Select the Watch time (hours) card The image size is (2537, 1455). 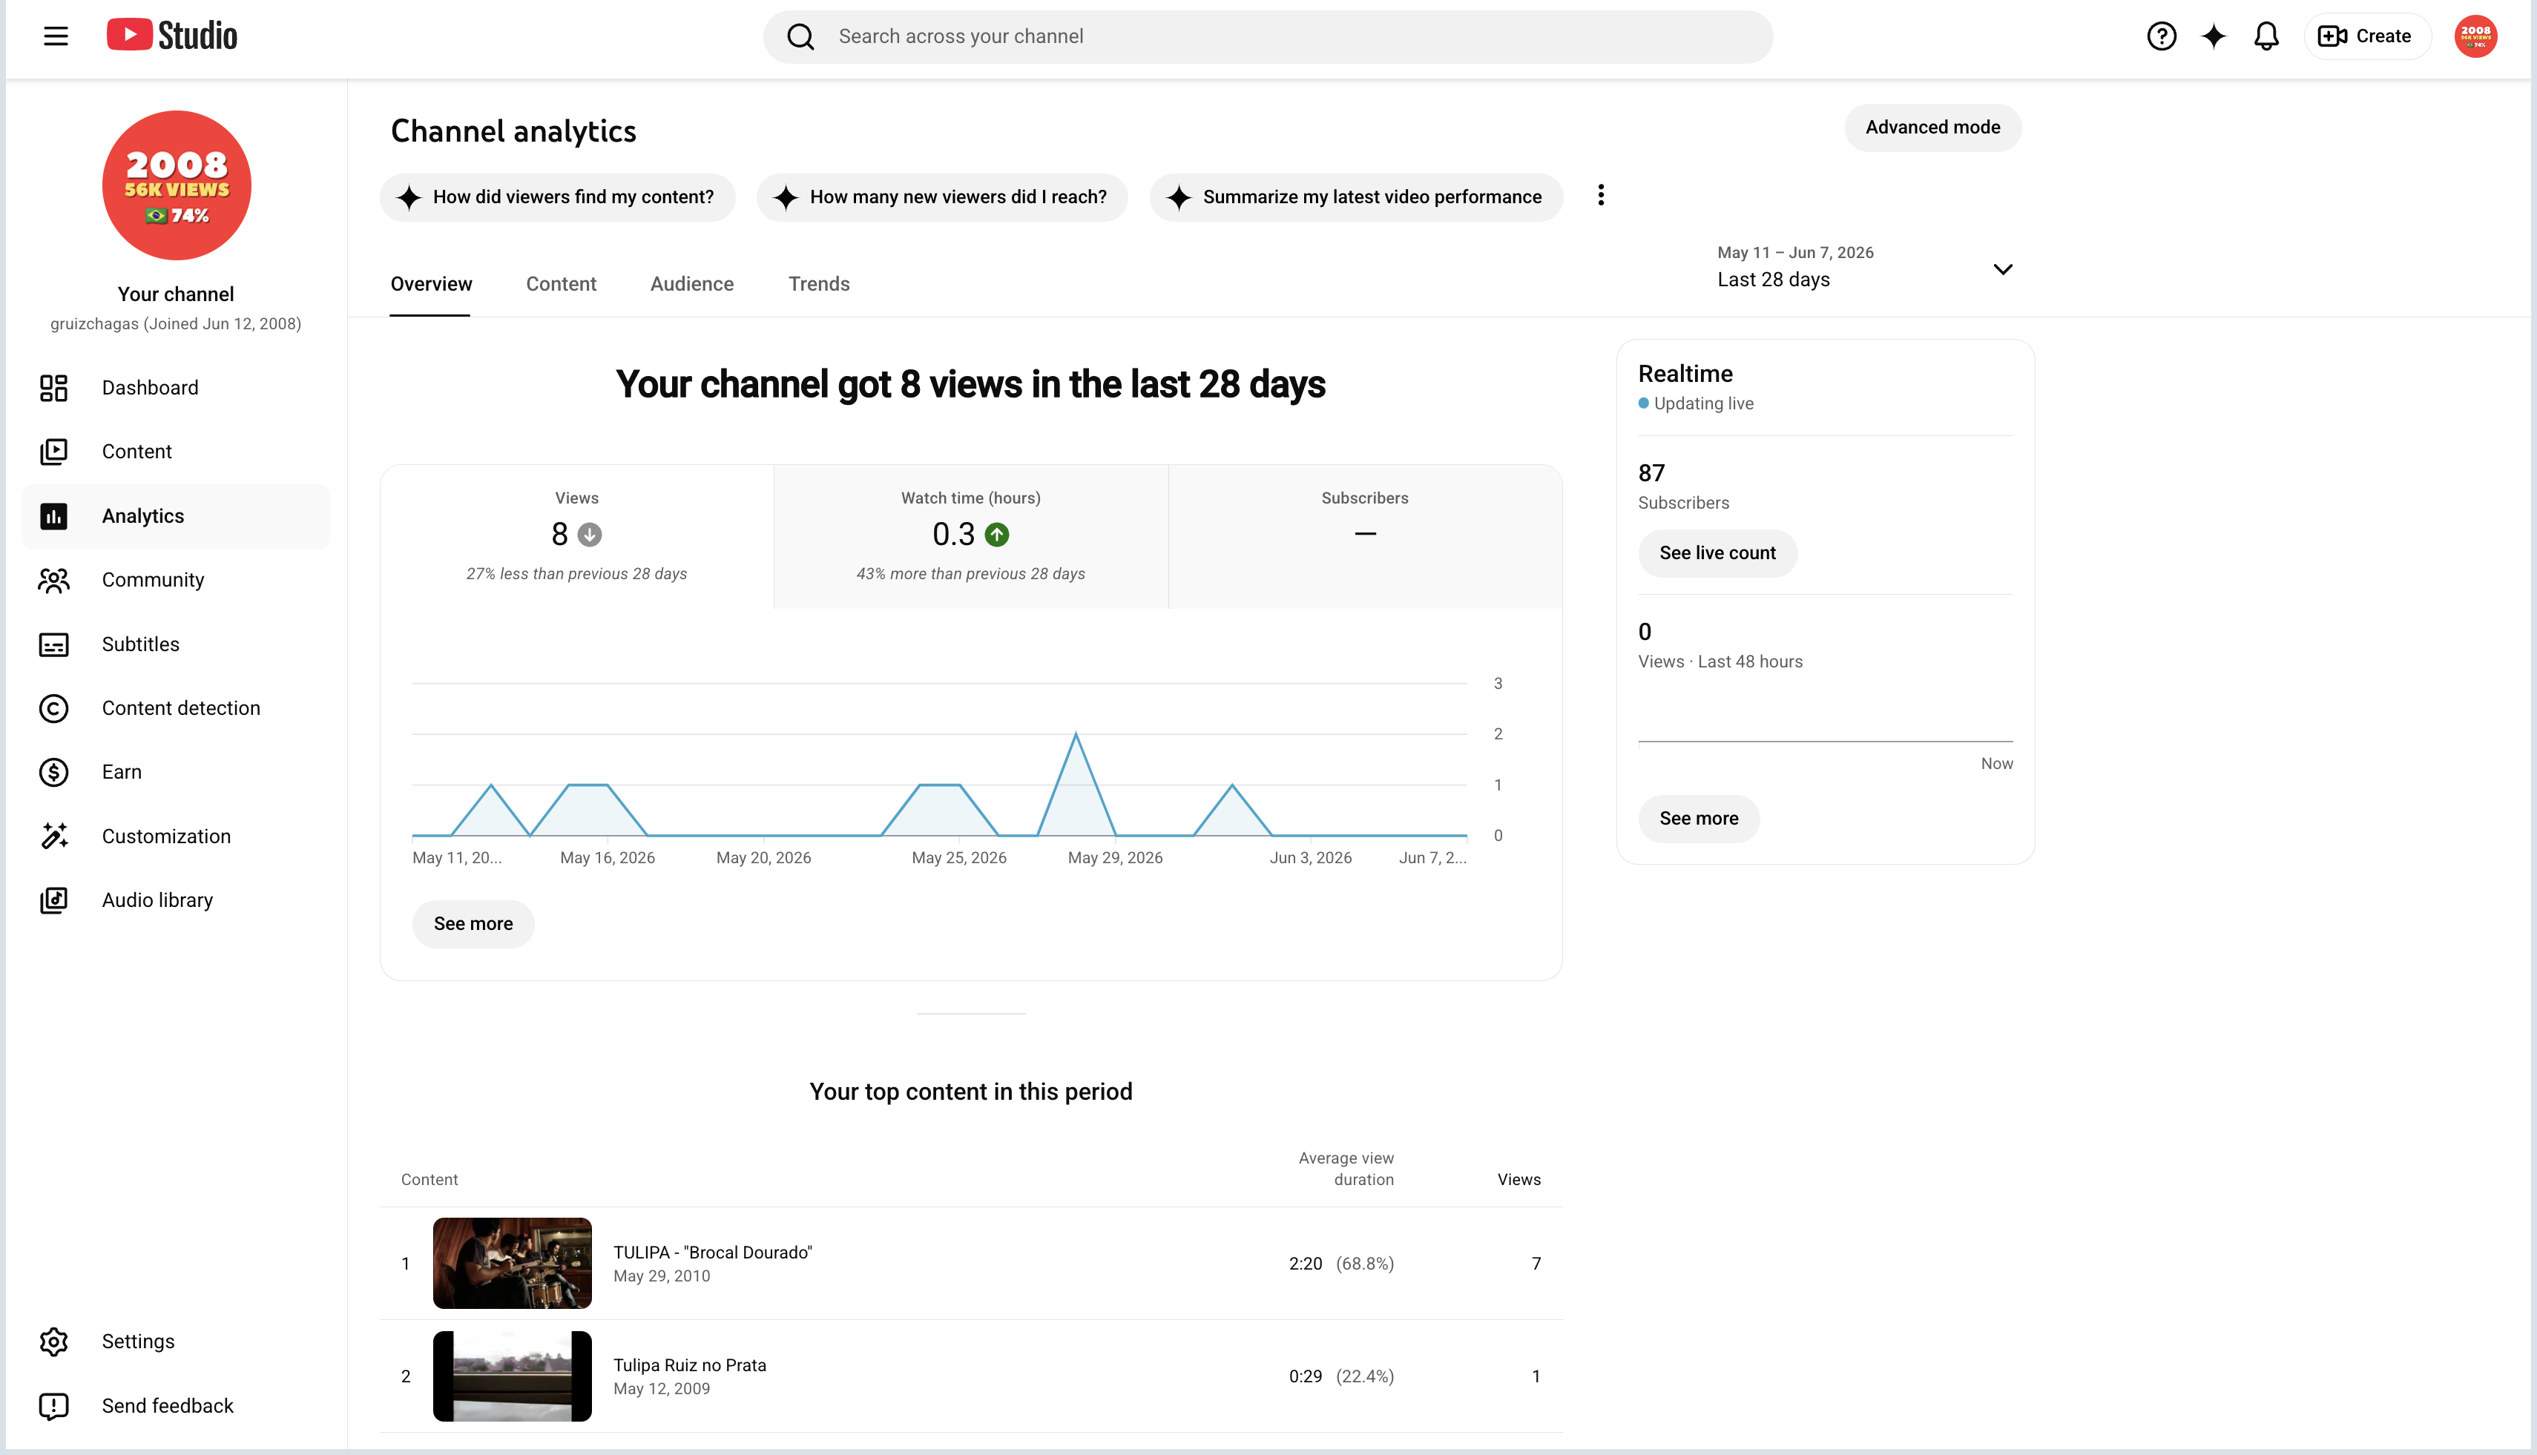coord(970,537)
